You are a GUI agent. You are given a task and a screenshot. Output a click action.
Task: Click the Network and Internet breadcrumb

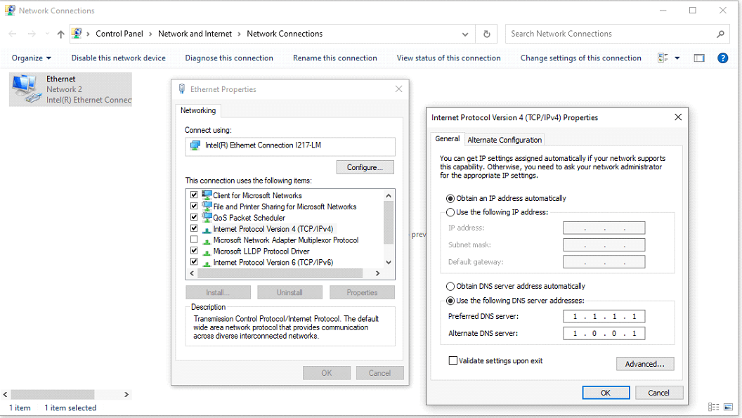click(195, 34)
